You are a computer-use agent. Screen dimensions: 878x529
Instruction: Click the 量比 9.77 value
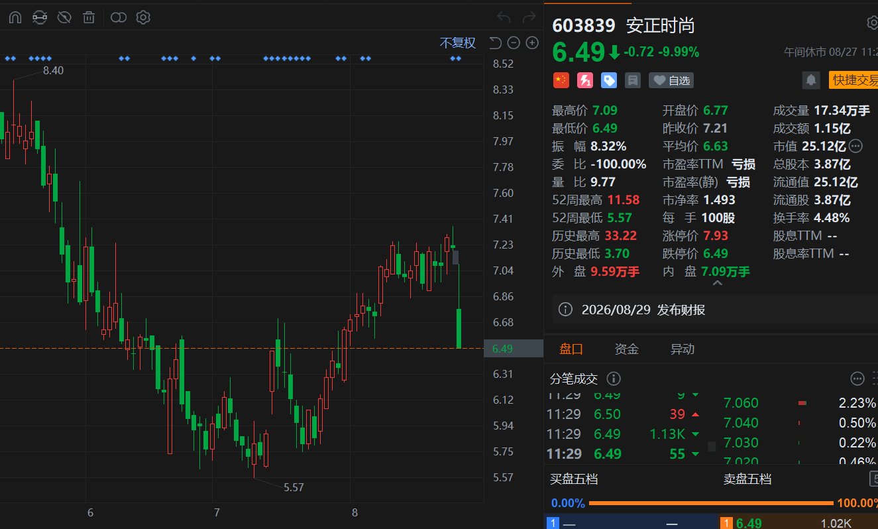point(603,182)
